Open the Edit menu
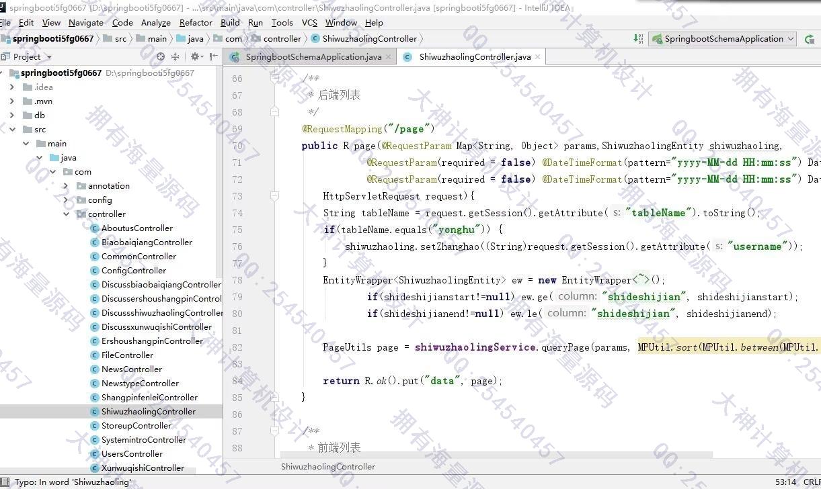The height and width of the screenshot is (489, 821). [x=26, y=22]
